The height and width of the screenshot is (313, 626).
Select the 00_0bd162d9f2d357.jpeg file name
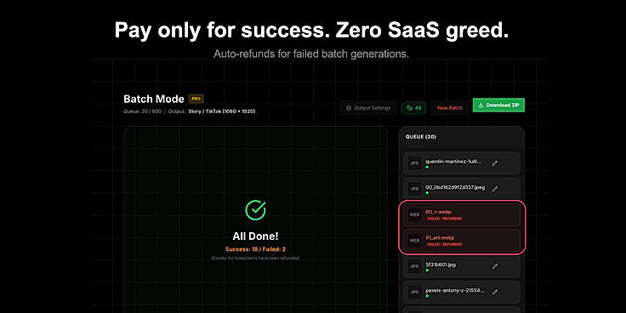pyautogui.click(x=455, y=187)
